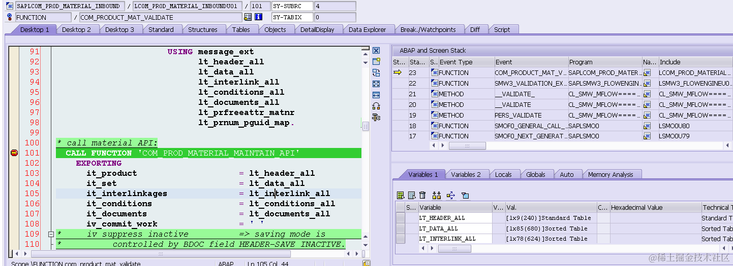Collapse the comment block at line 109
The width and height of the screenshot is (733, 266).
tap(50, 234)
